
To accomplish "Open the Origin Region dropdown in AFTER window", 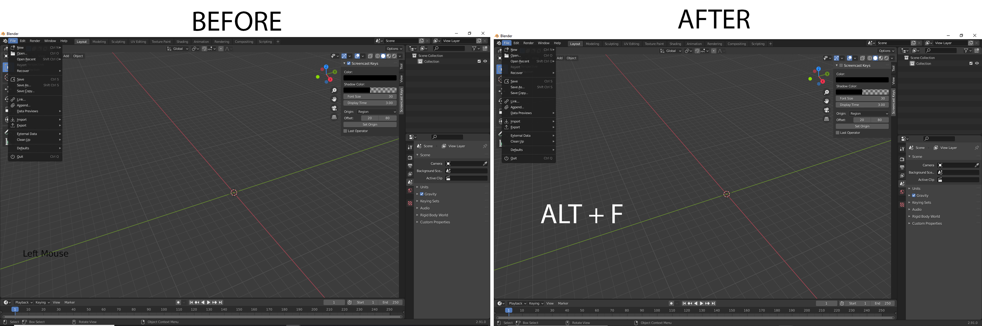I will point(869,113).
